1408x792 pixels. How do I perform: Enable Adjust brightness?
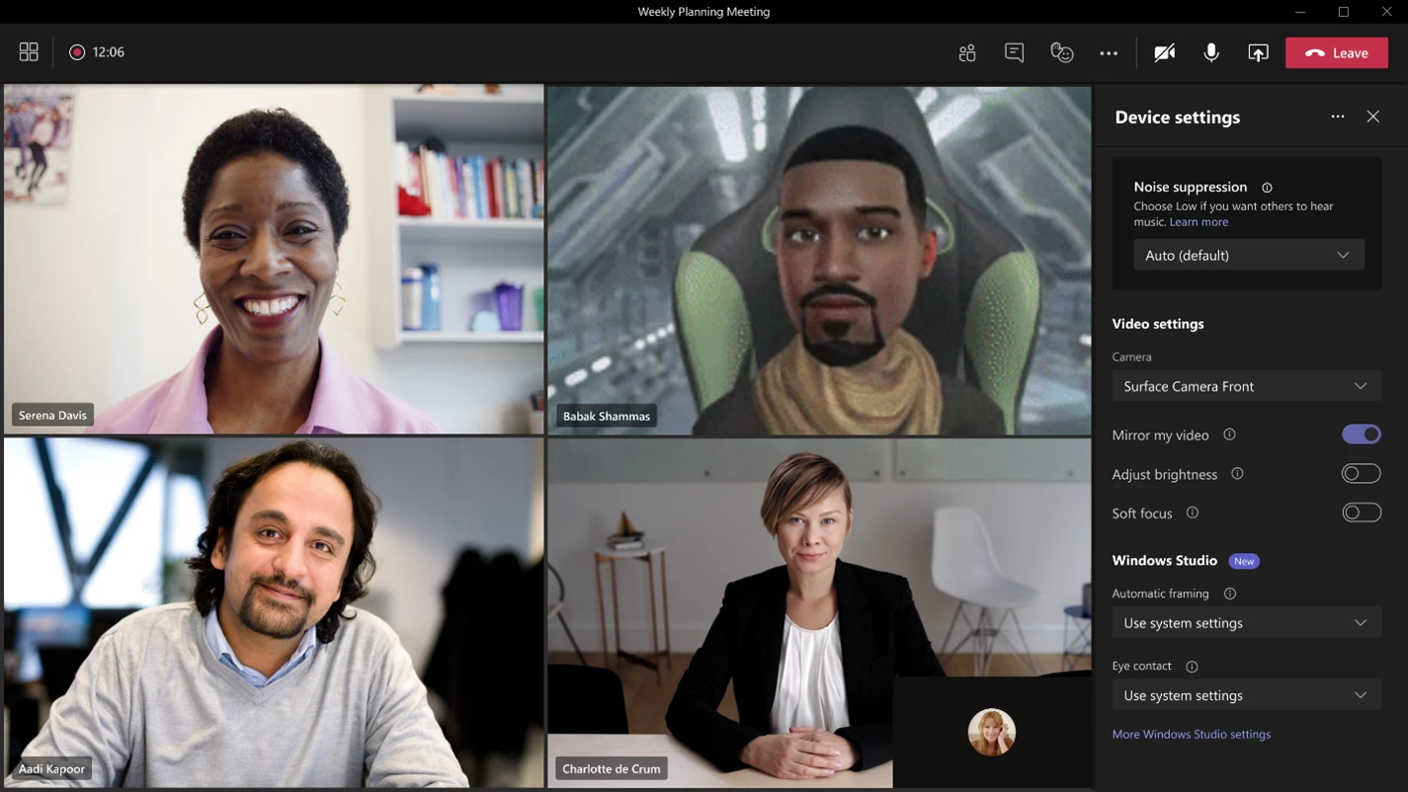[x=1361, y=473]
